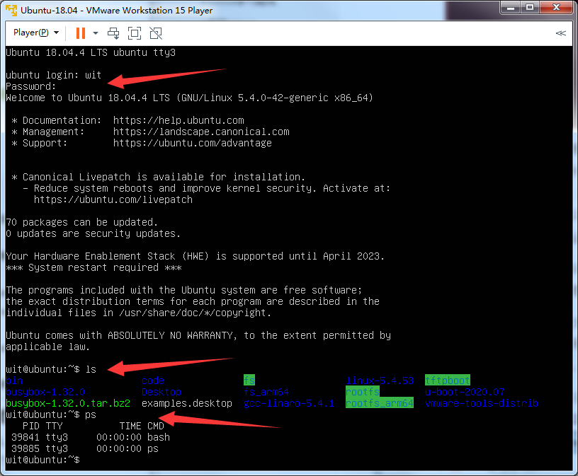Click 'tftpboot' highlighted directory name
The image size is (578, 476).
click(x=448, y=381)
